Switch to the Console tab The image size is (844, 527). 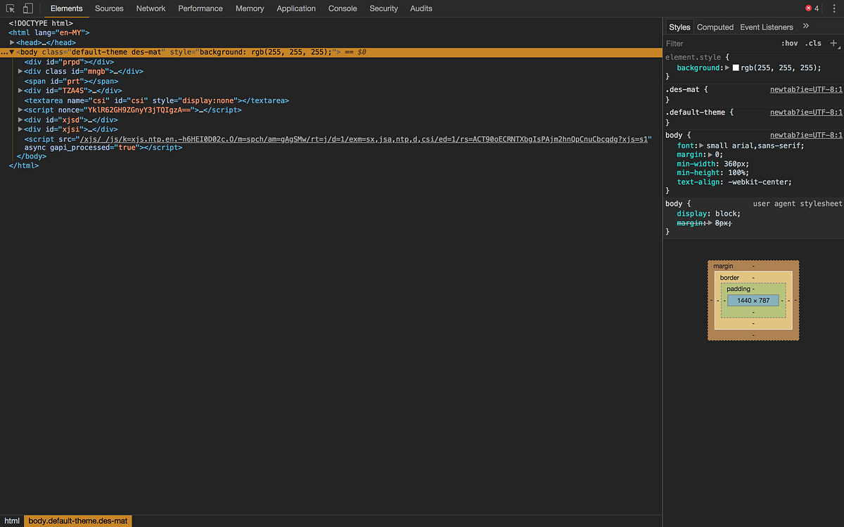(x=343, y=8)
